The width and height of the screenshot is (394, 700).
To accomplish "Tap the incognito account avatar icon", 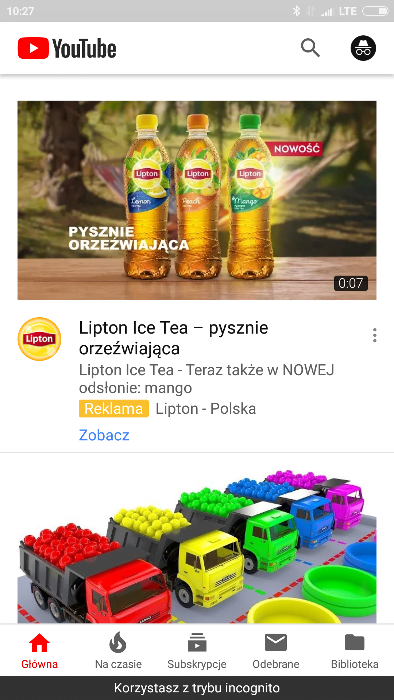I will click(363, 48).
